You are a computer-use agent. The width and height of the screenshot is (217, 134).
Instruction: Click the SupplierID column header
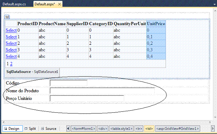pyautogui.click(x=77, y=24)
